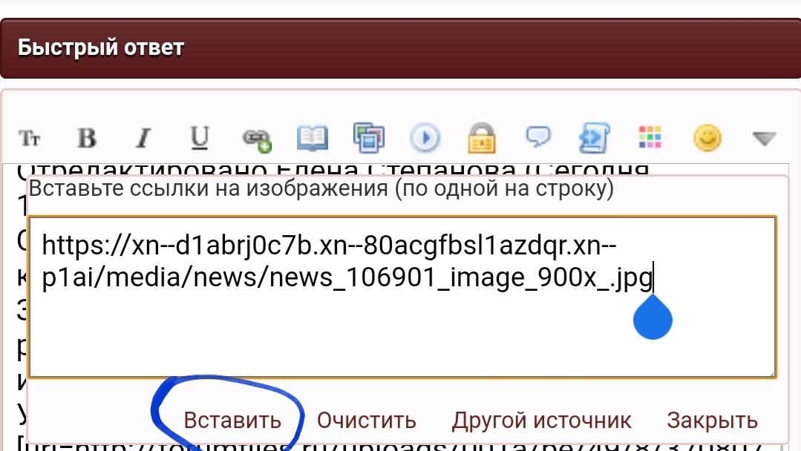
Task: Open the yellow smiley emoticons
Action: point(707,138)
